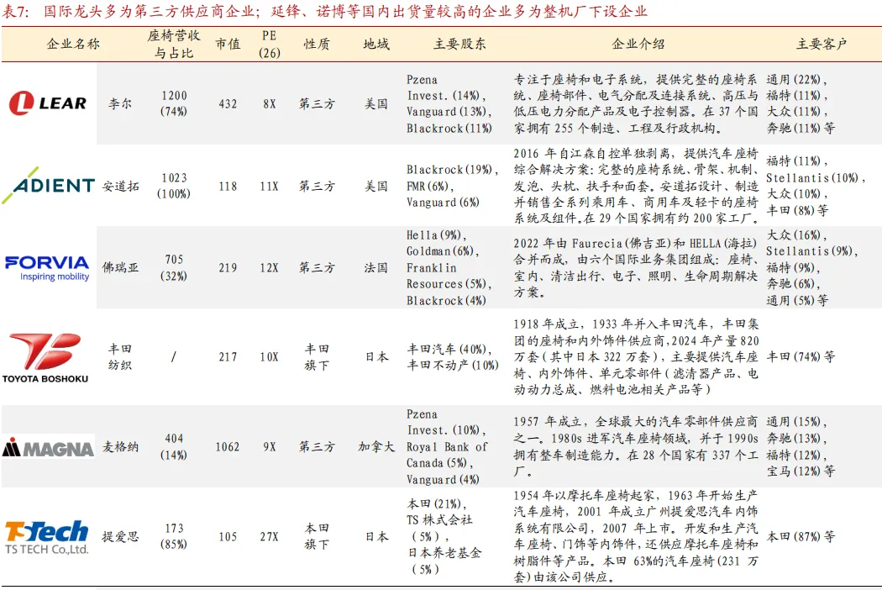The width and height of the screenshot is (882, 590).
Task: Click market value 432 for Lear
Action: click(x=228, y=104)
